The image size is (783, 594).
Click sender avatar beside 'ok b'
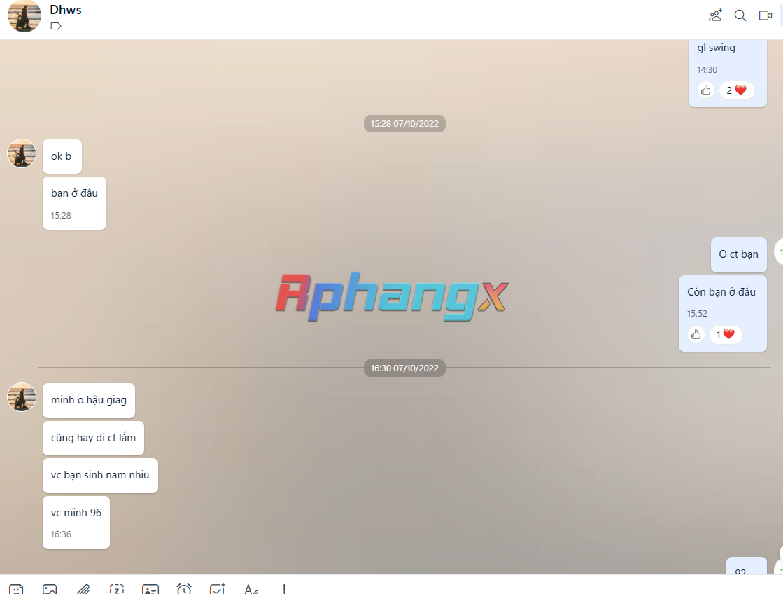pyautogui.click(x=22, y=153)
